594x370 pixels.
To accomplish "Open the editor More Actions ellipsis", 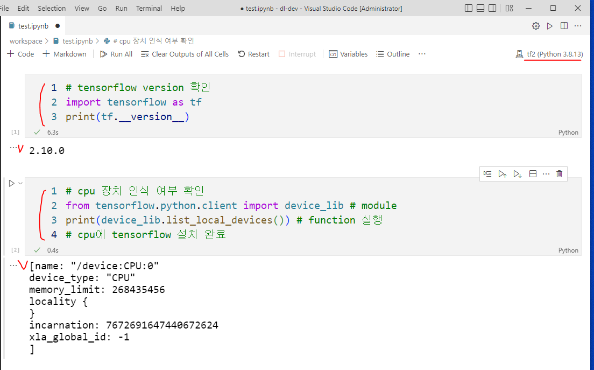I will 578,26.
